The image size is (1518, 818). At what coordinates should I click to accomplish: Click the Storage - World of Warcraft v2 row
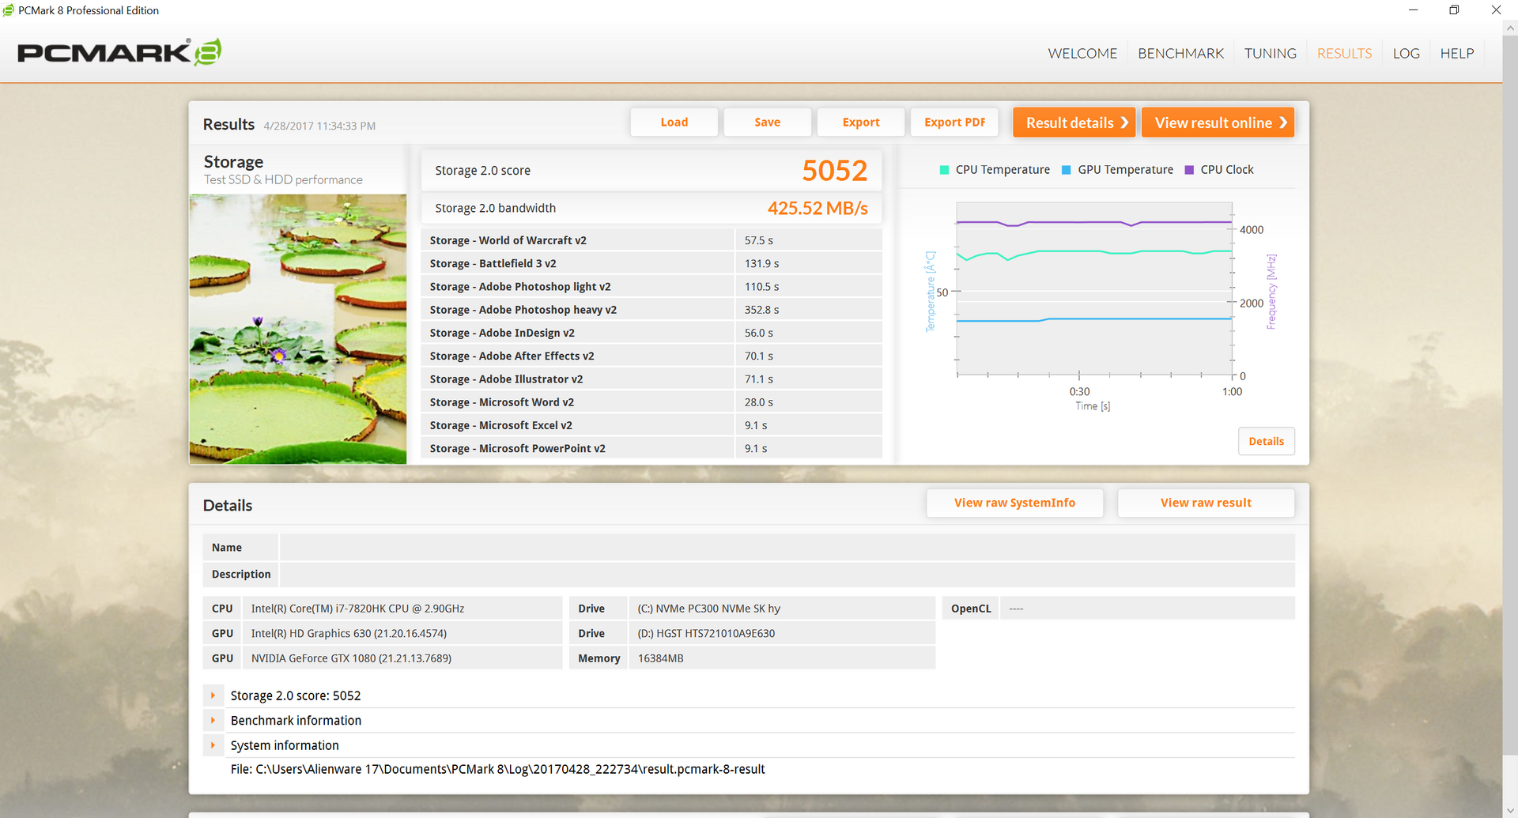[x=651, y=240]
